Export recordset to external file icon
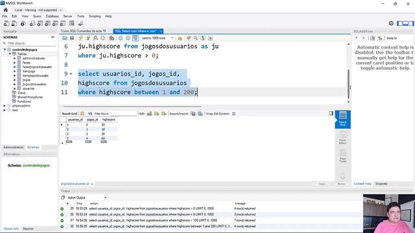Viewport: 415px width, 233px height. point(193,114)
